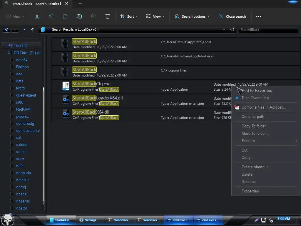Select StartAllBack folder in Users\Phrankie path

click(84, 56)
